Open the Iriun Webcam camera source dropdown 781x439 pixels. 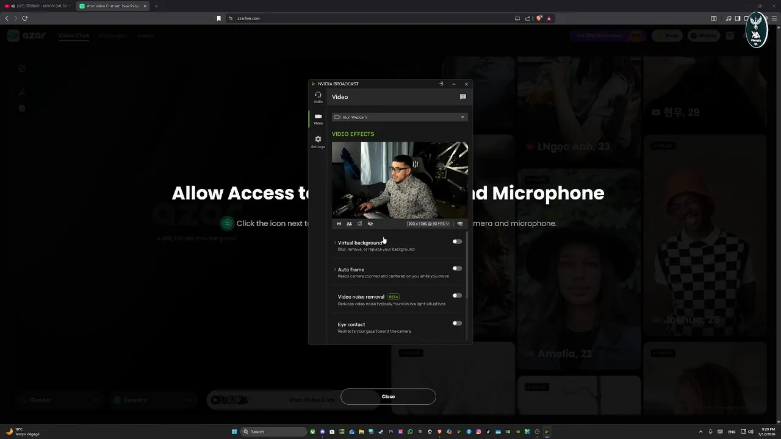tap(400, 117)
